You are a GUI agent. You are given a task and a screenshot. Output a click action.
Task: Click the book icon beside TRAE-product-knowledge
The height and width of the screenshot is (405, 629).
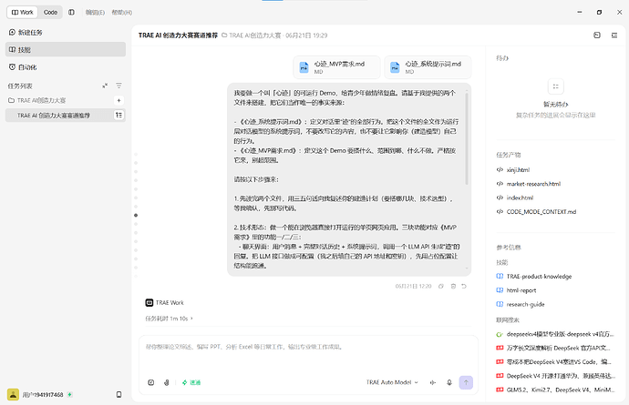point(500,277)
